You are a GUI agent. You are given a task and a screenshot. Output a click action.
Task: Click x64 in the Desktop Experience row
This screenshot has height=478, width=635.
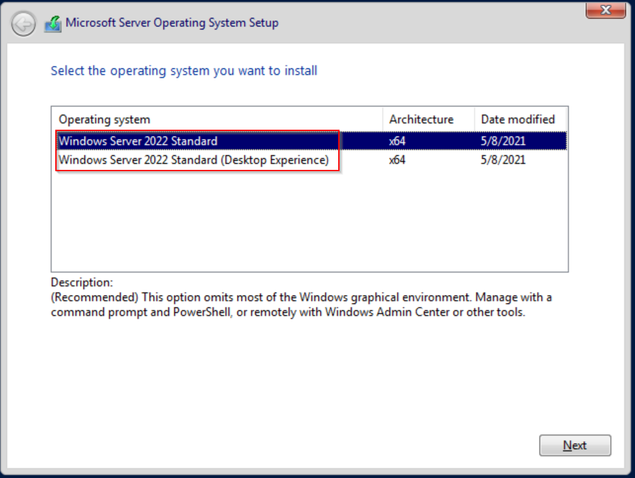click(397, 159)
